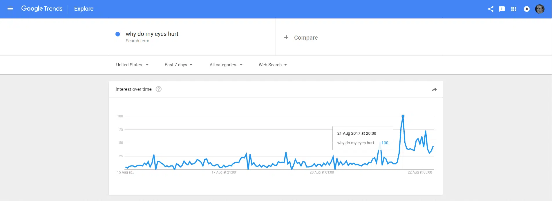
Task: Open the send feedback icon
Action: (x=502, y=9)
